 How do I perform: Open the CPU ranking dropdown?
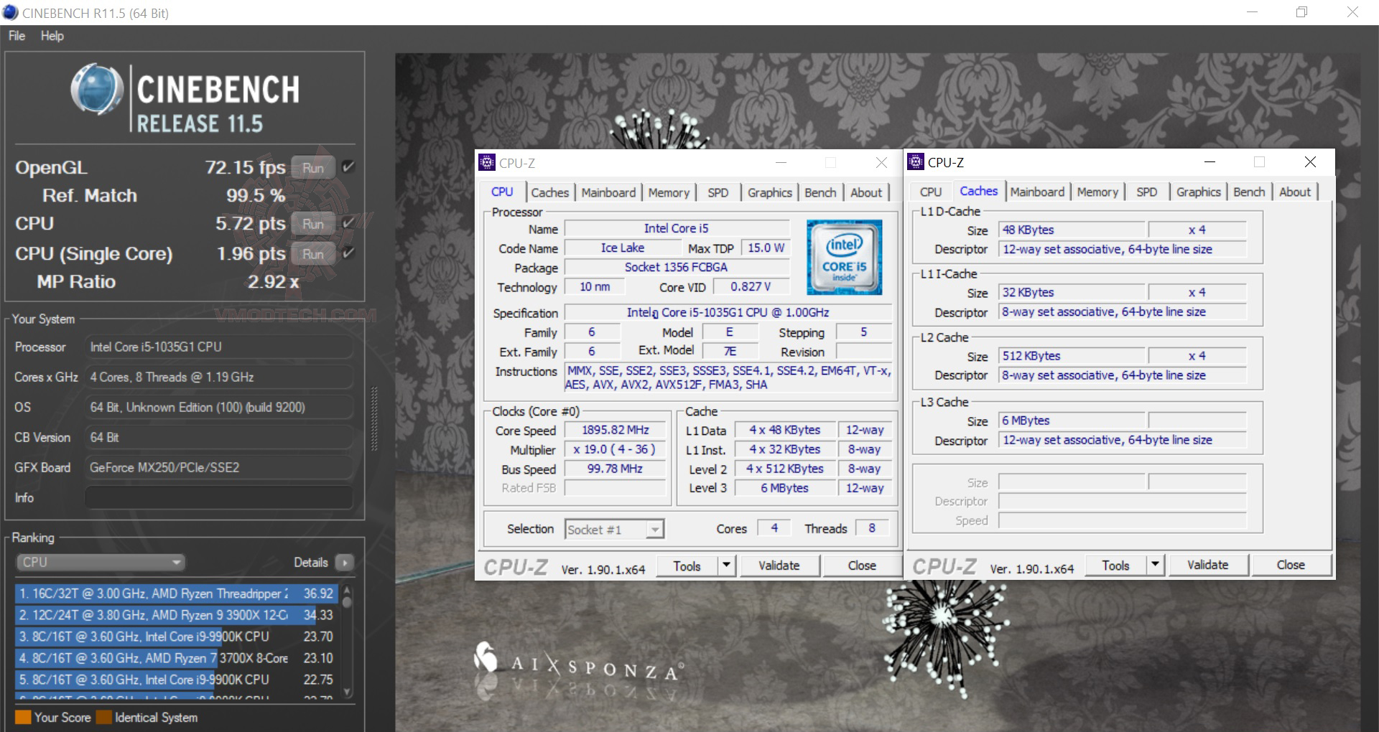(x=100, y=562)
